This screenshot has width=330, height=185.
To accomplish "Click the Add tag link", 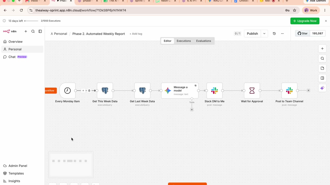I will tap(136, 34).
